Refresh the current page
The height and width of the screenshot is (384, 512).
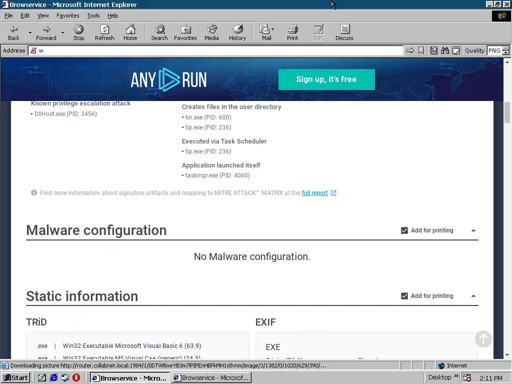pyautogui.click(x=104, y=32)
